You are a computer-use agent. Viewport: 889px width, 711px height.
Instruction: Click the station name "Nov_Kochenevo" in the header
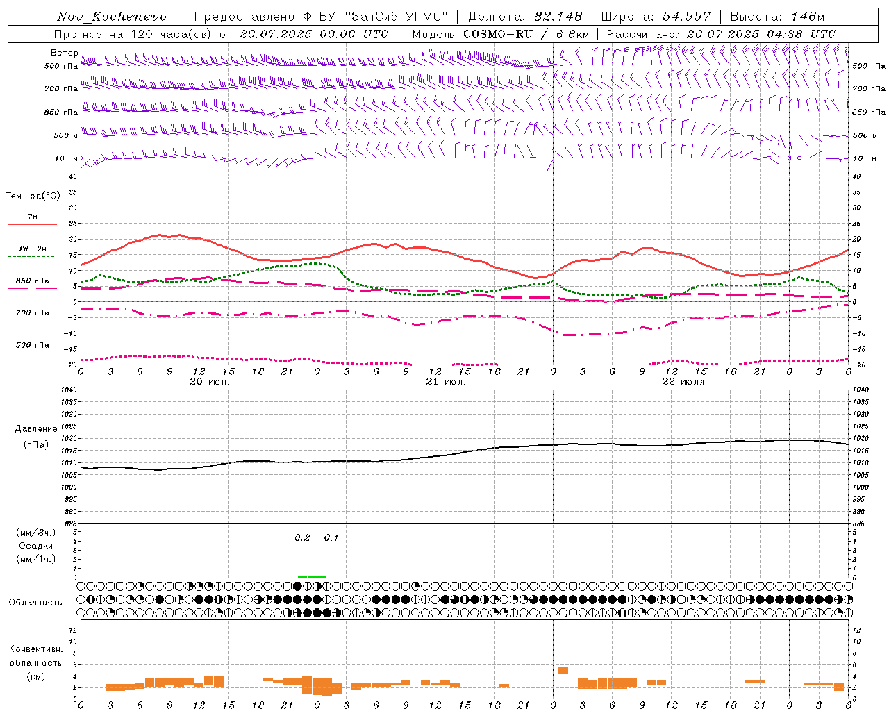[112, 17]
